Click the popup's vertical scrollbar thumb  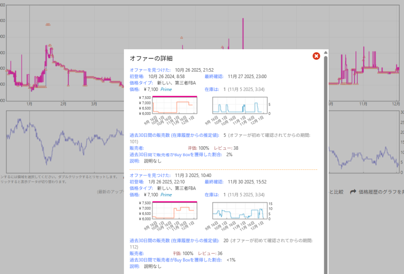(x=325, y=158)
